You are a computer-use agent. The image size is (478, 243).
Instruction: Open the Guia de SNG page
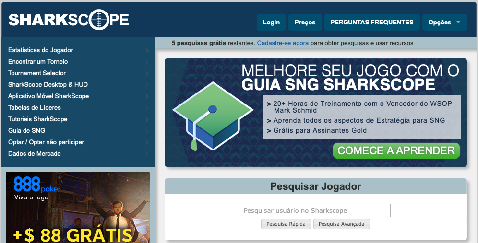tap(26, 131)
